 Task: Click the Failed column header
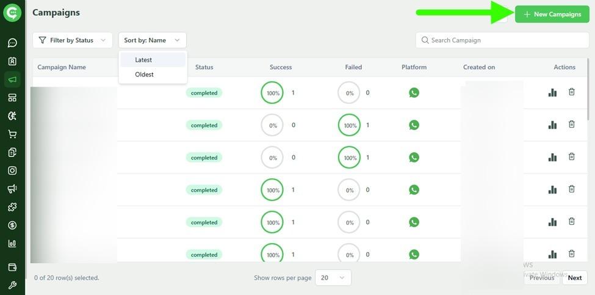(x=353, y=67)
